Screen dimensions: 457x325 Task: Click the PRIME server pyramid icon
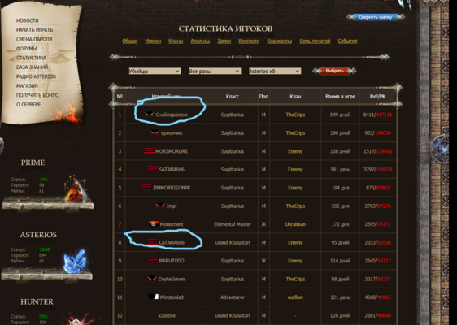(76, 190)
